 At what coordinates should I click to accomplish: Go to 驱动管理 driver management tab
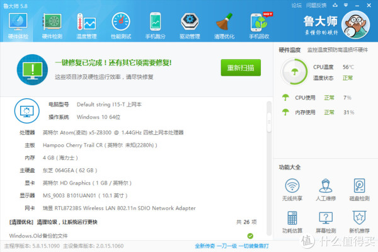tap(190, 26)
